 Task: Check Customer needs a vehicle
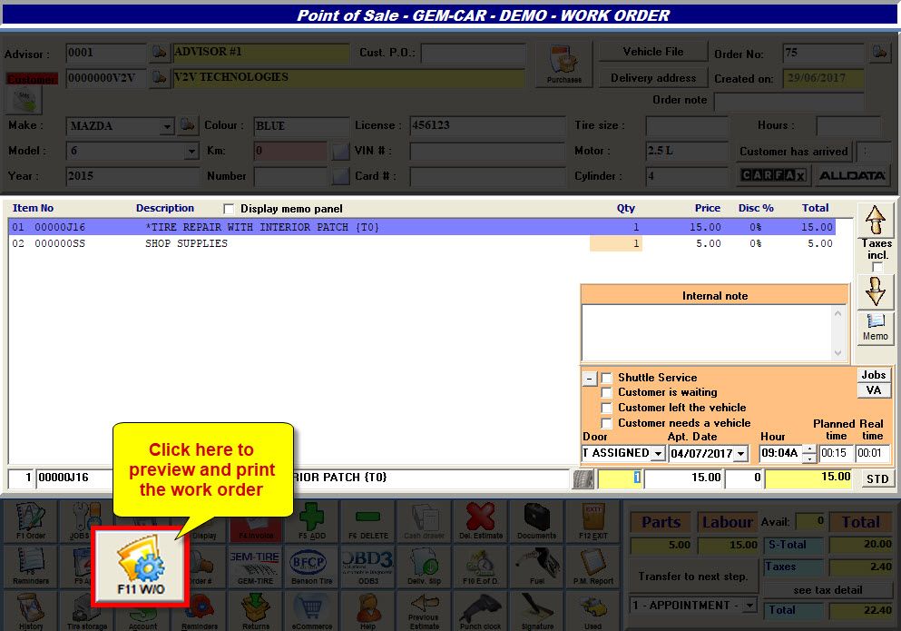pyautogui.click(x=606, y=423)
